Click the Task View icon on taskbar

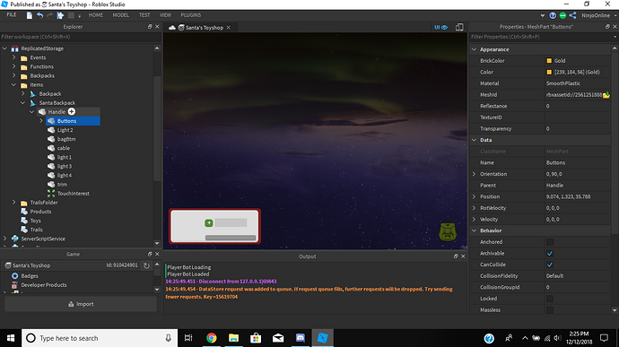pyautogui.click(x=188, y=338)
